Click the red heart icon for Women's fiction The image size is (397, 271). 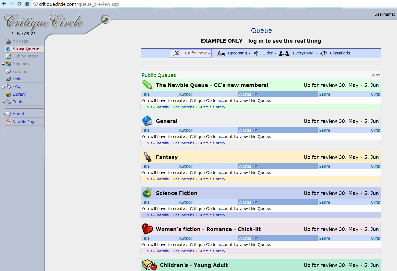pos(147,229)
